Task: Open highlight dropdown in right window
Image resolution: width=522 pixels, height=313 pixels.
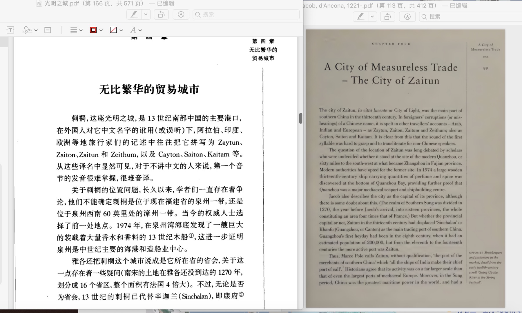Action: 372,17
